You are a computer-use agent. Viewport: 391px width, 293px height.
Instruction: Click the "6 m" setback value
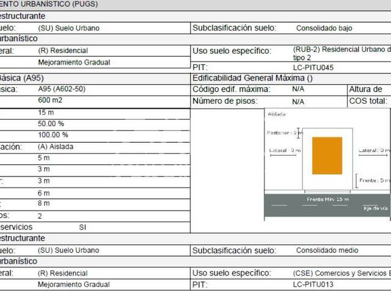click(43, 193)
